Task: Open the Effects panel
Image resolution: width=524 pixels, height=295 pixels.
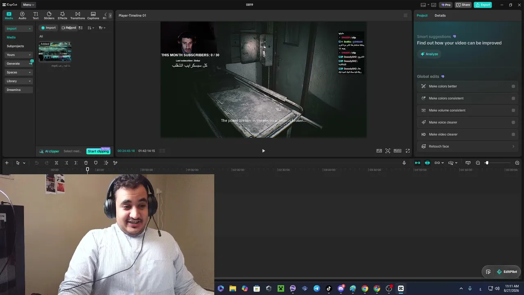Action: pos(62,16)
